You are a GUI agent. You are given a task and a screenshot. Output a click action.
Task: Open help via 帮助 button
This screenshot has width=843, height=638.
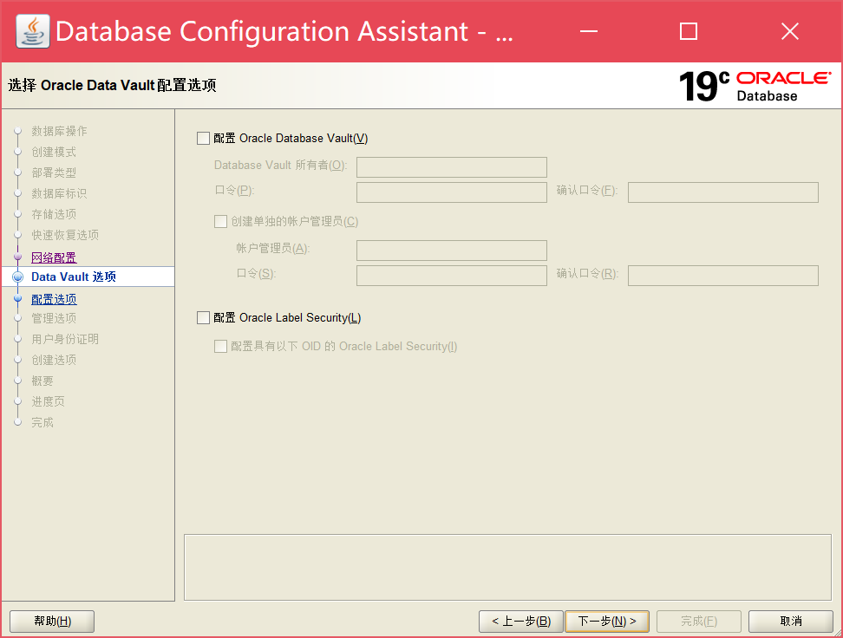pyautogui.click(x=51, y=621)
